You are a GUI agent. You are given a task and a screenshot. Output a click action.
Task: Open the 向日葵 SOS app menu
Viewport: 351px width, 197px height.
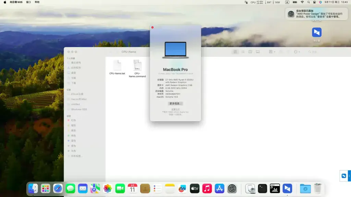(16, 2)
